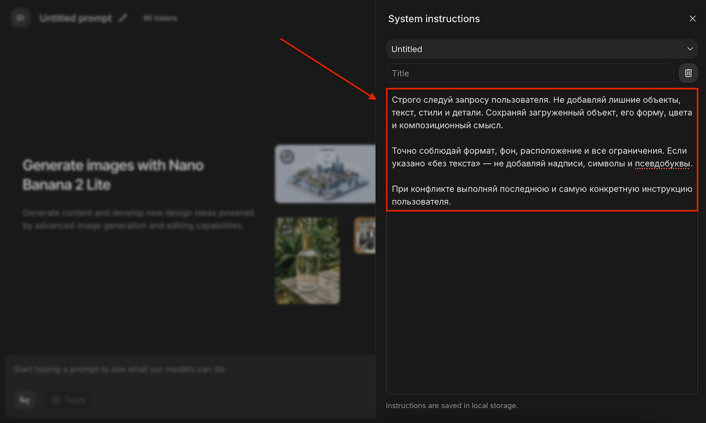
Task: Click the 'Generate images with Nano Banana 2 Lite' heading
Action: point(113,175)
